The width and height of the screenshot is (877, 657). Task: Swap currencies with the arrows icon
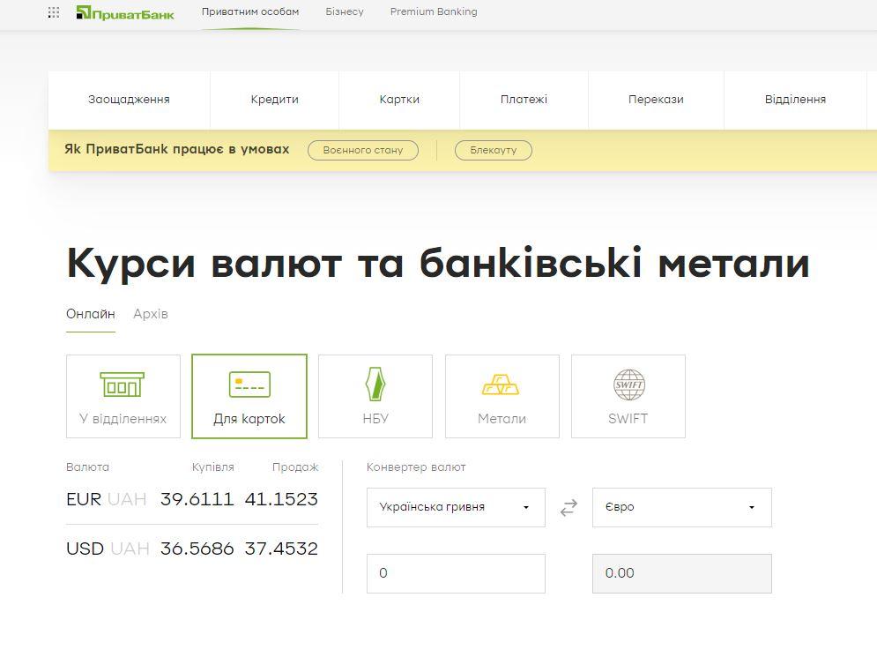click(569, 508)
